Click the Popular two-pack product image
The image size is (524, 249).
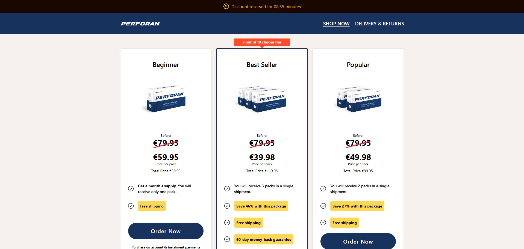358,99
